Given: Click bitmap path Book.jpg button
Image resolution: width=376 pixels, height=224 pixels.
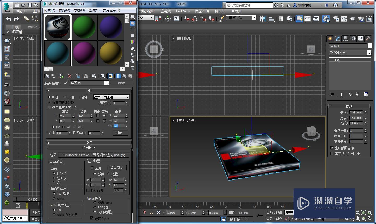Looking at the screenshot, I should [x=93, y=155].
